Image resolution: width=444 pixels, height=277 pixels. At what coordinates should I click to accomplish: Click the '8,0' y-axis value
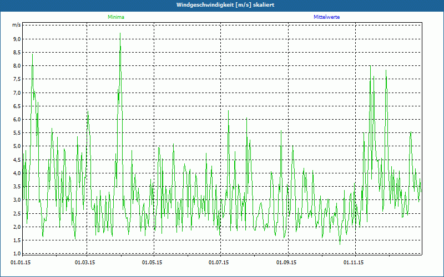click(17, 66)
